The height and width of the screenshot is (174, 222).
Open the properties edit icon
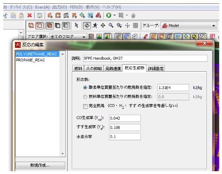[40, 15]
